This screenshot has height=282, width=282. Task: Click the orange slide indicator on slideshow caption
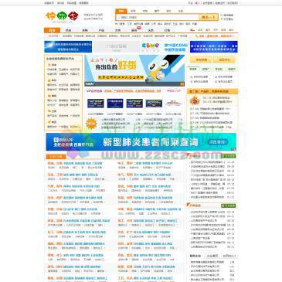(182, 84)
